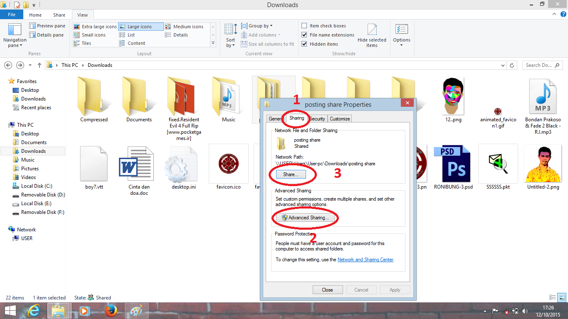Toggle the Preview pane
Screen dimensions: 568x319
(x=47, y=25)
